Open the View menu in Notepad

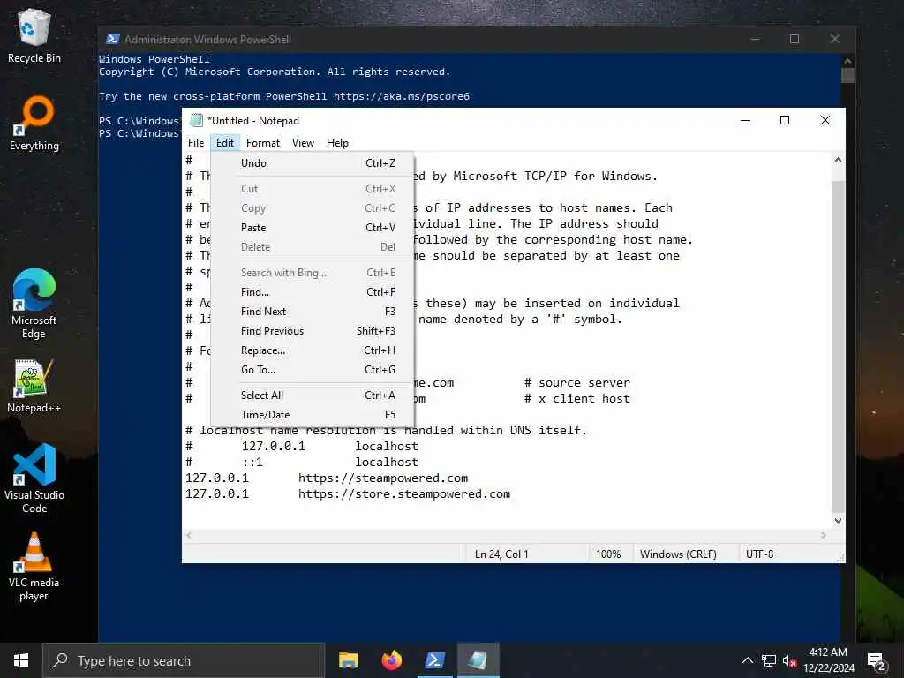(x=303, y=143)
